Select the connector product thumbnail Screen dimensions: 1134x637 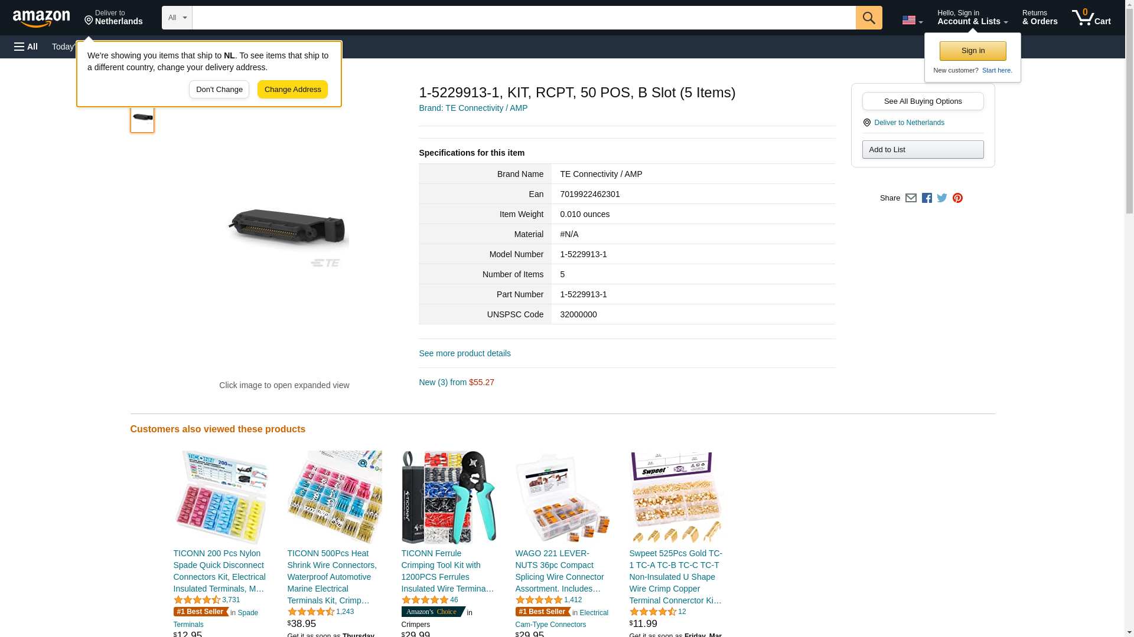click(x=142, y=118)
